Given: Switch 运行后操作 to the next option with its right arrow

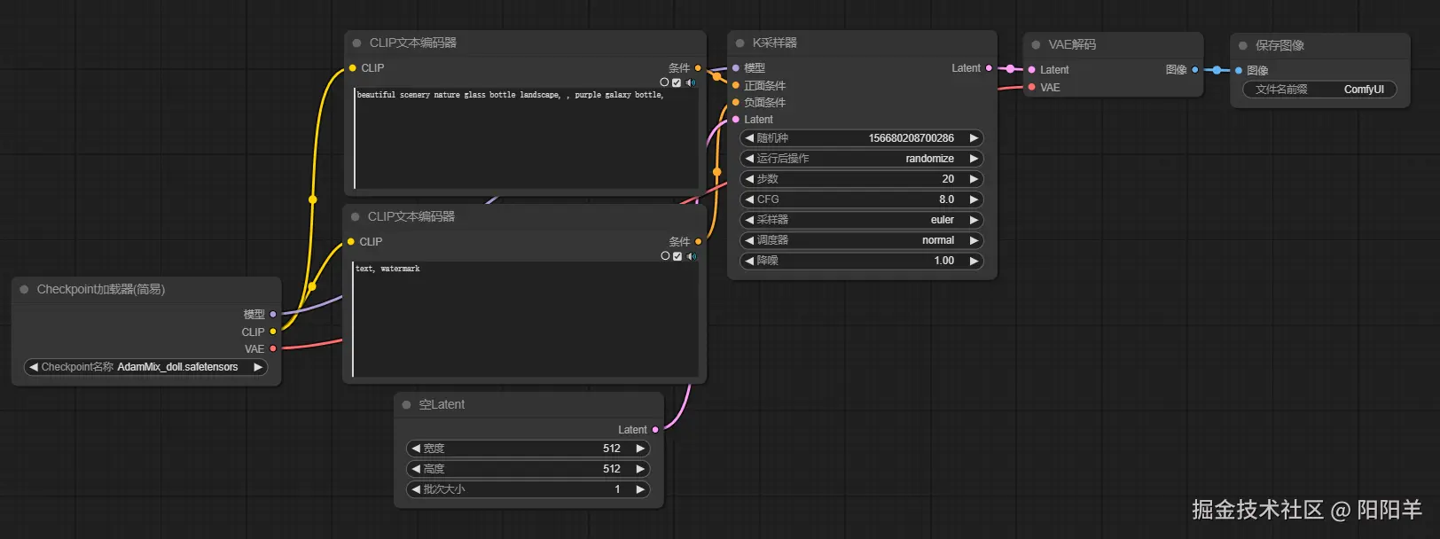Looking at the screenshot, I should (974, 159).
